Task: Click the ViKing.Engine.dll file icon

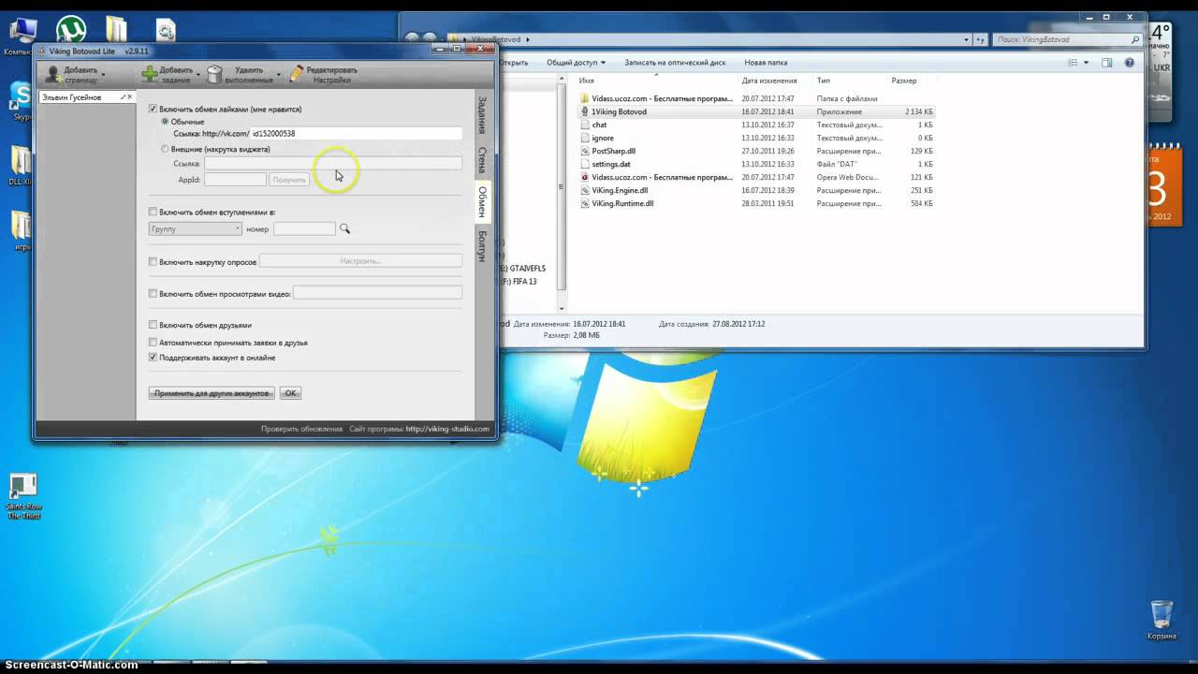Action: (584, 190)
